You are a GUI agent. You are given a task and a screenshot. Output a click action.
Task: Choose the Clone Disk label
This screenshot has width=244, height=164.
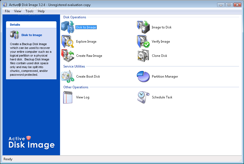pos(160,56)
